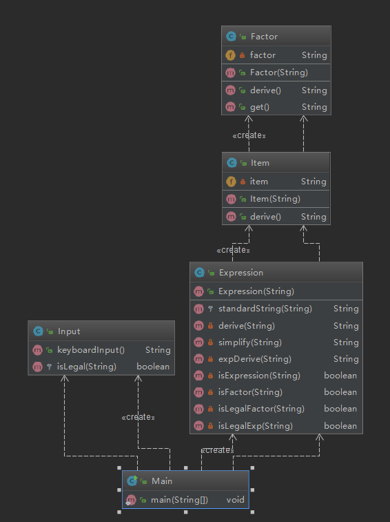390x522 pixels.
Task: Click the boolean return type of isLegal(String)
Action: click(153, 367)
